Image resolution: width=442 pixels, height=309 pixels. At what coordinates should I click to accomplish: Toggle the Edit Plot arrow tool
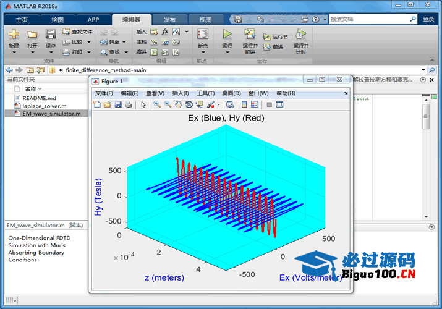click(143, 105)
